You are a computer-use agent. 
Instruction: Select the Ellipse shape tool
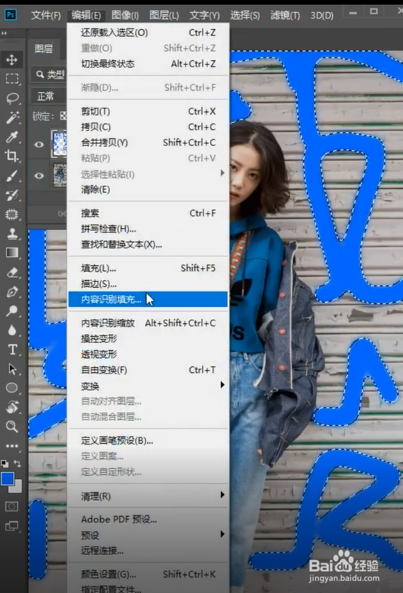12,388
